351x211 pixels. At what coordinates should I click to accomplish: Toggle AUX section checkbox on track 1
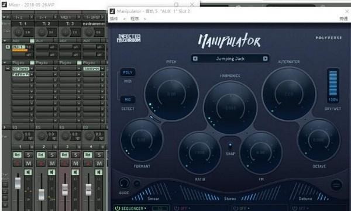tap(32, 41)
